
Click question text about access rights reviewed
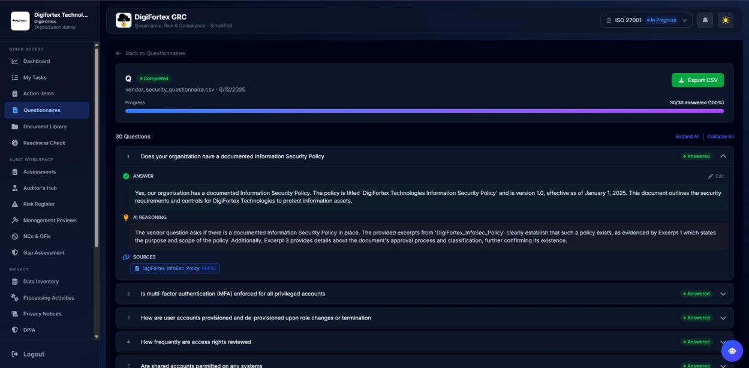(x=196, y=342)
